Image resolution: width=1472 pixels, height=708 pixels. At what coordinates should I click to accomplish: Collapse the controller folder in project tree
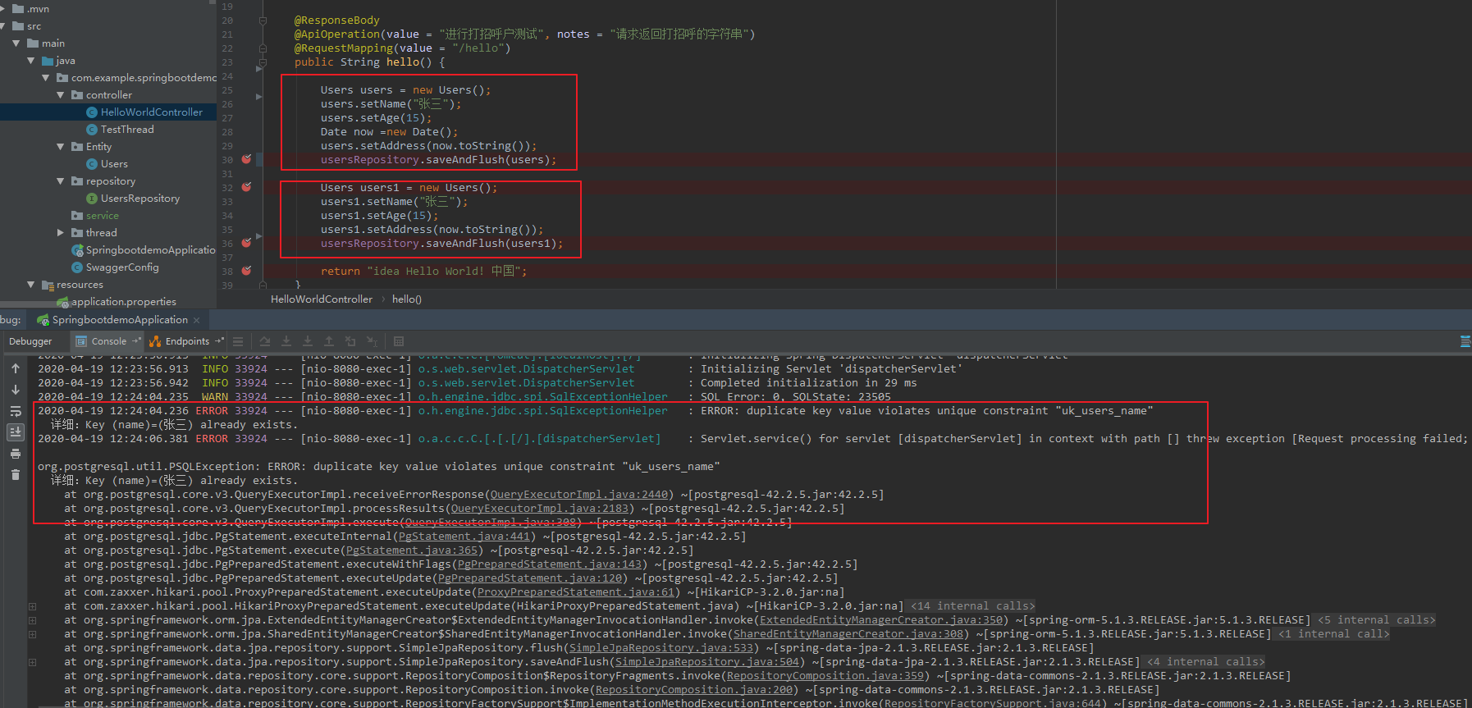[x=61, y=95]
